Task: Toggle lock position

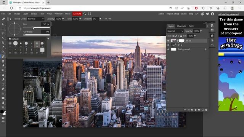Action: click(178, 36)
